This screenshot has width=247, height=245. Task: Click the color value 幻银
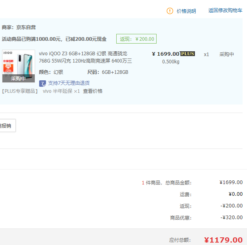point(58,72)
